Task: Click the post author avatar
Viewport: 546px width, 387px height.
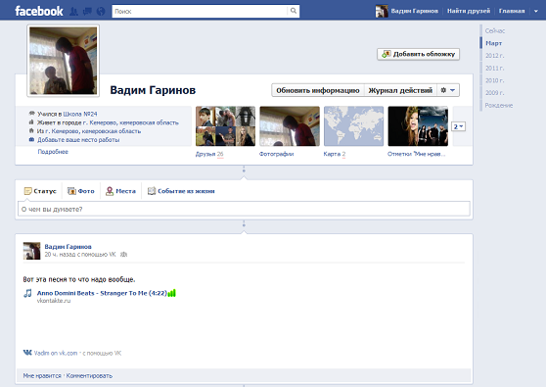Action: click(31, 251)
